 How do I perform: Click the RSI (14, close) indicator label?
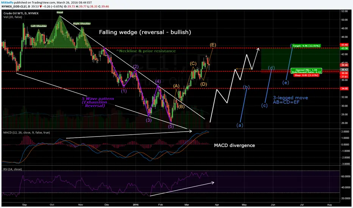12,169
